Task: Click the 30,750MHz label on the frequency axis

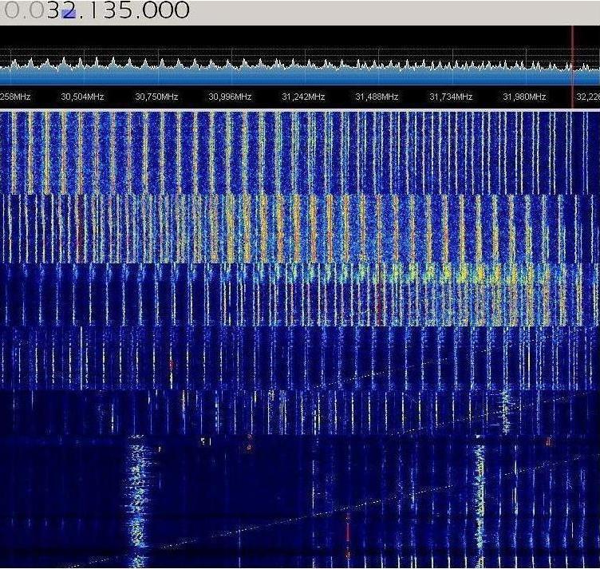Action: [x=156, y=97]
